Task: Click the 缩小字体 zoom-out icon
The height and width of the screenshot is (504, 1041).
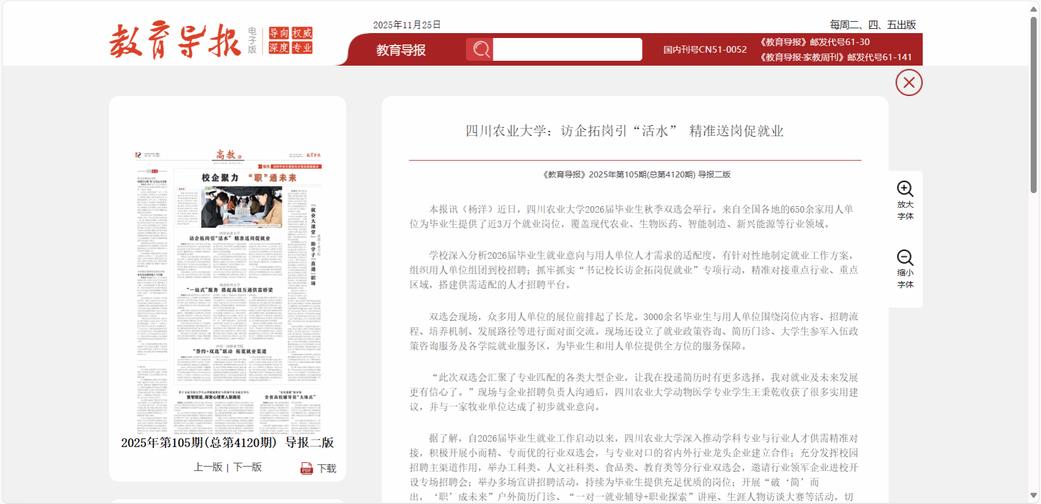Action: pos(905,257)
